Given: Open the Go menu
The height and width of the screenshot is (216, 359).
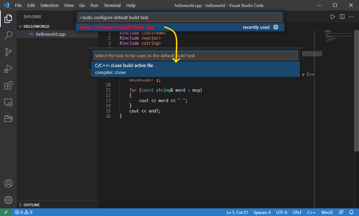Looking at the screenshot, I should click(82, 5).
